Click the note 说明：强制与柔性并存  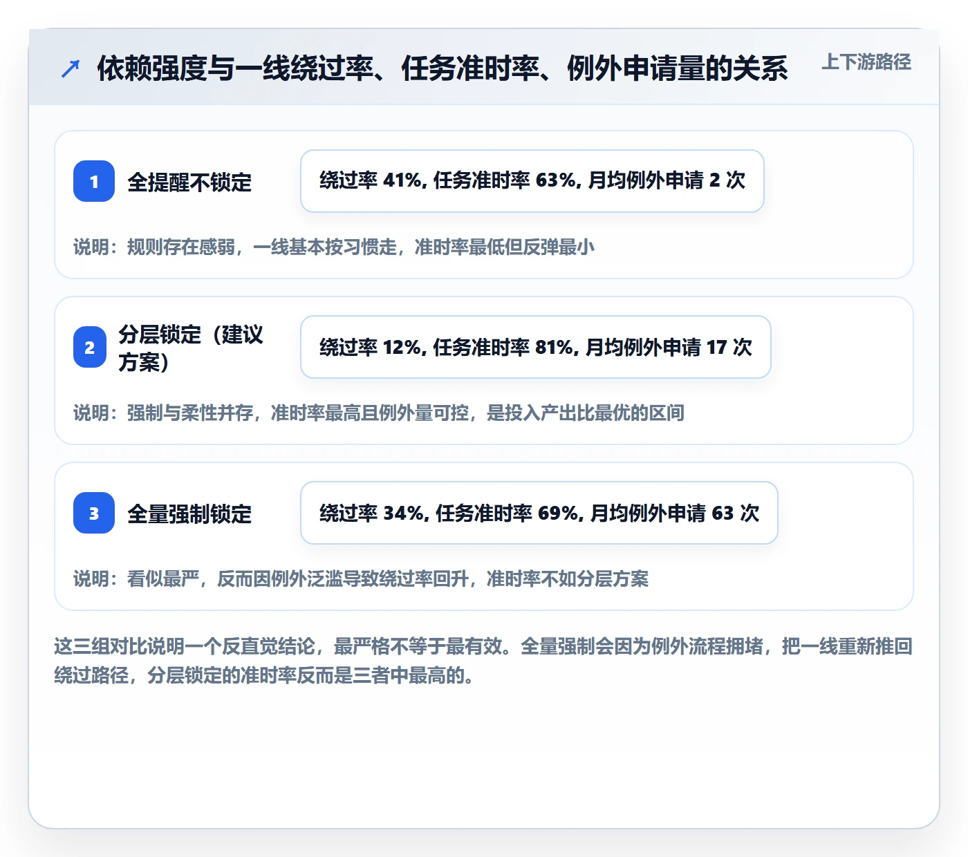[379, 413]
